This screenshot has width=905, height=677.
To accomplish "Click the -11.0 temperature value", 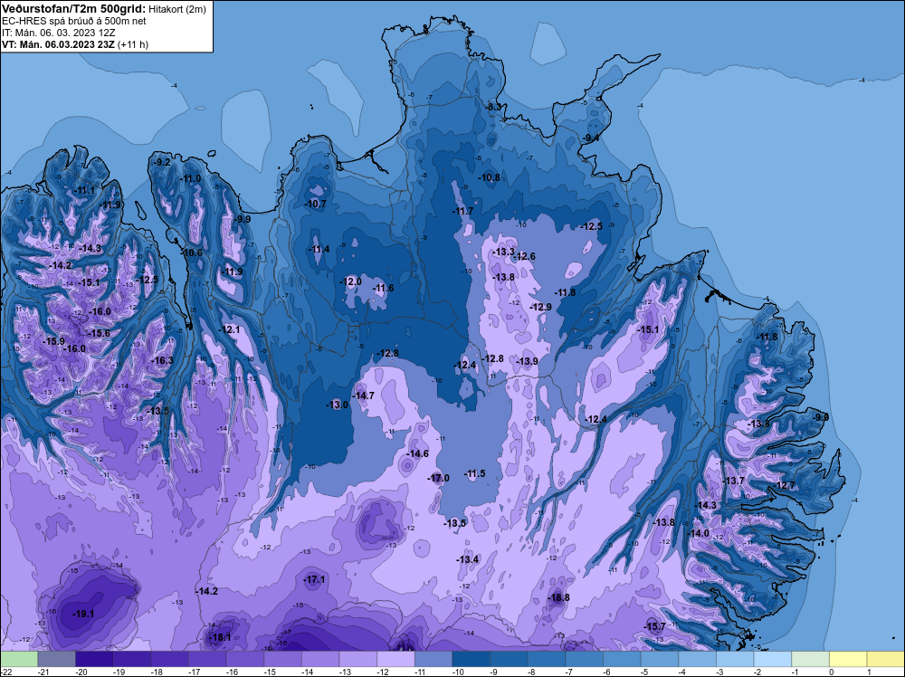I will (x=190, y=178).
